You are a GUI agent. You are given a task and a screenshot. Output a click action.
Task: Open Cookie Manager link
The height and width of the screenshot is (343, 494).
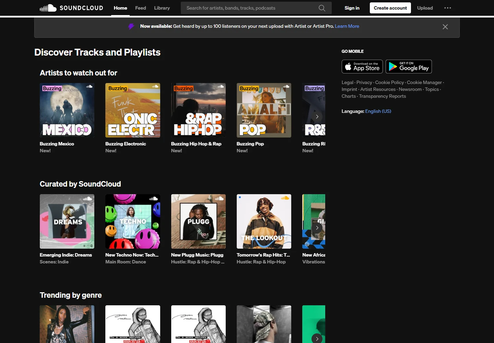pyautogui.click(x=424, y=82)
